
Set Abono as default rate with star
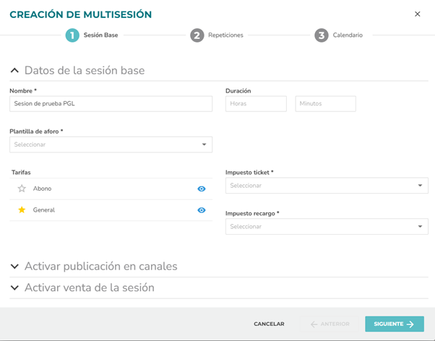pos(22,189)
